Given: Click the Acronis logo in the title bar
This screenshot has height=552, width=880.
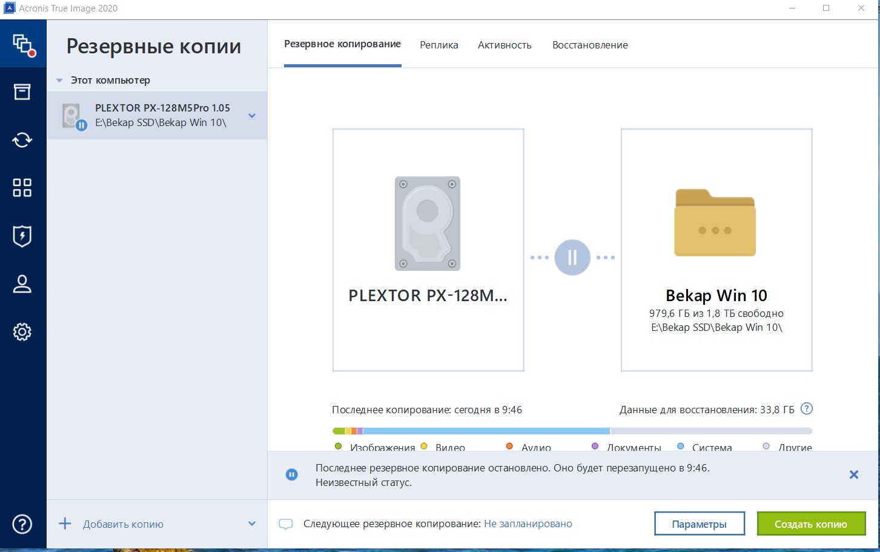Looking at the screenshot, I should coord(9,8).
